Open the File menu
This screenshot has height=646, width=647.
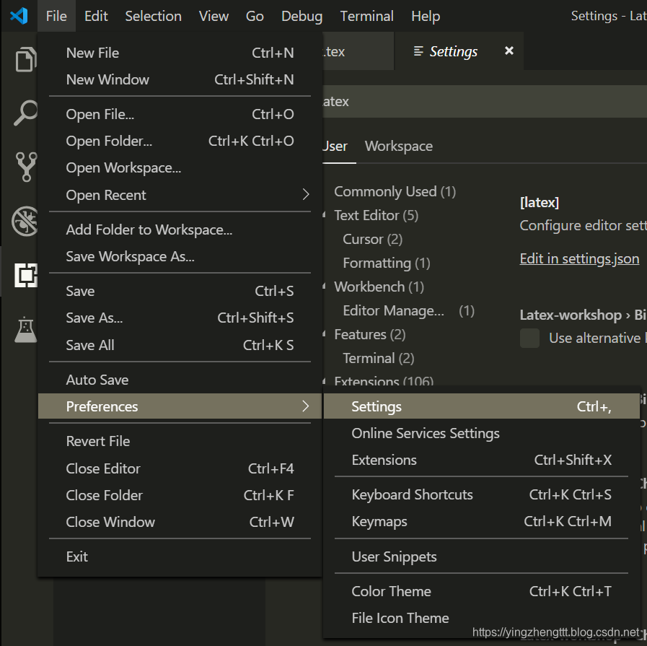[x=56, y=16]
